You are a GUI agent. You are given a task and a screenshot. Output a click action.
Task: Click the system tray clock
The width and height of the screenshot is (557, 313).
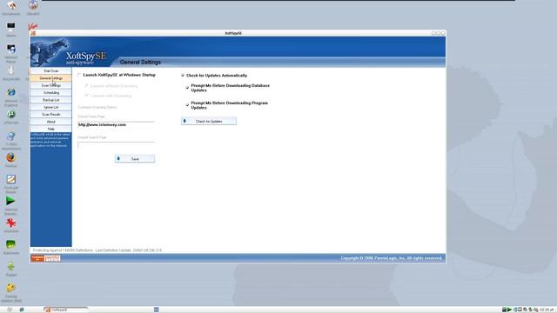click(544, 310)
